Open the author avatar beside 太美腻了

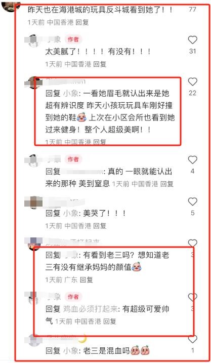pos(34,41)
